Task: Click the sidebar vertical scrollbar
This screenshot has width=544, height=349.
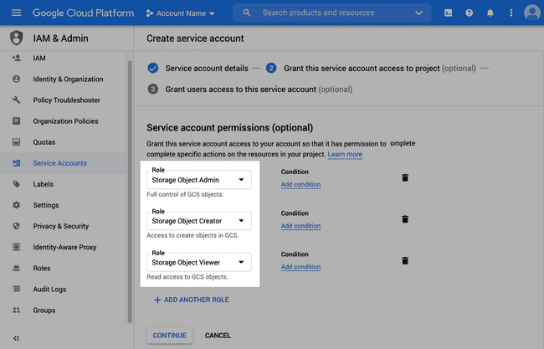Action: point(130,192)
